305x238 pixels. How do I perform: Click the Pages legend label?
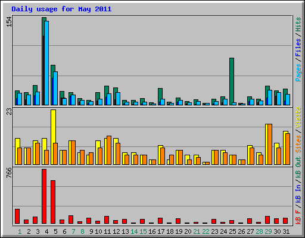(x=298, y=73)
